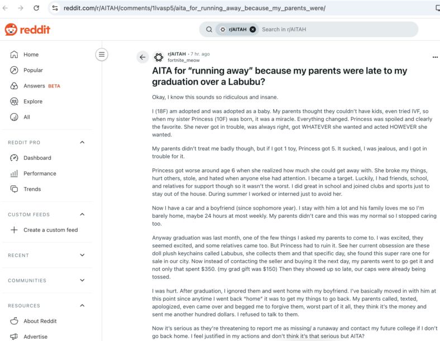Click the Dashboard gauge icon
Image resolution: width=440 pixels, height=341 pixels.
(14, 158)
